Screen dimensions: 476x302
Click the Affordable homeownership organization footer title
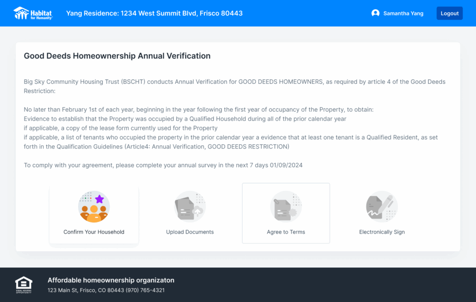click(111, 280)
